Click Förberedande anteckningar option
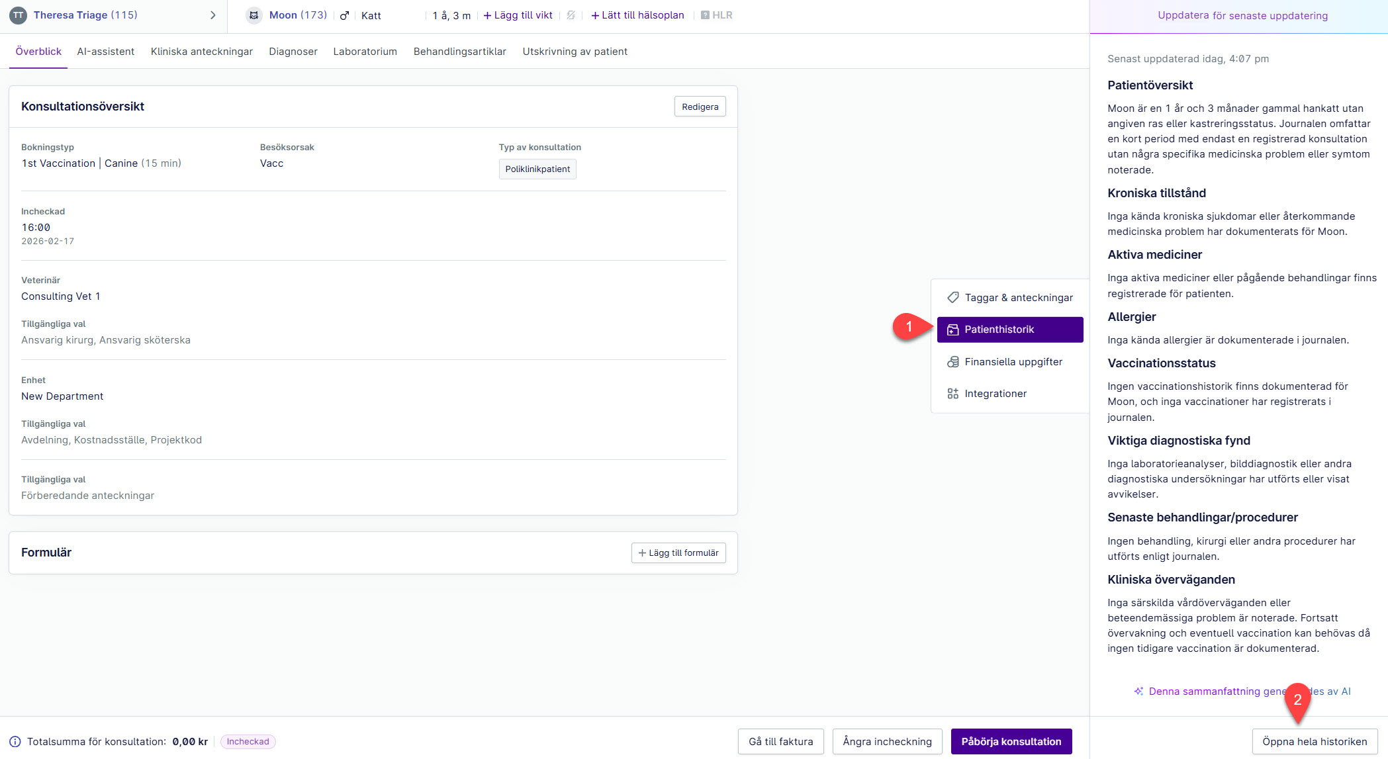1388x759 pixels. [87, 496]
